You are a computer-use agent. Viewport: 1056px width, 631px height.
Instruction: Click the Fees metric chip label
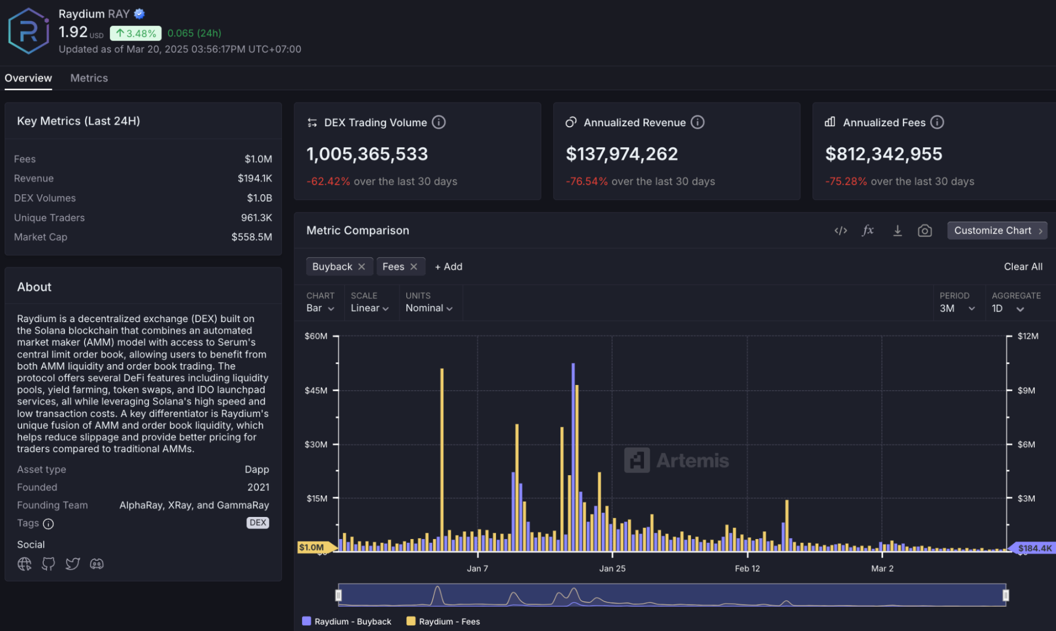click(x=393, y=267)
